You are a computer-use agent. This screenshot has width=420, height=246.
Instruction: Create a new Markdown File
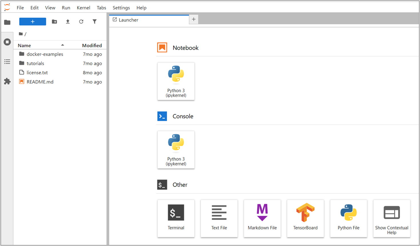[x=262, y=218]
